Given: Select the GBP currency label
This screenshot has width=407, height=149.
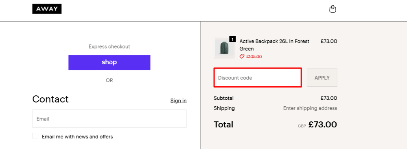Looking at the screenshot, I should [x=302, y=126].
